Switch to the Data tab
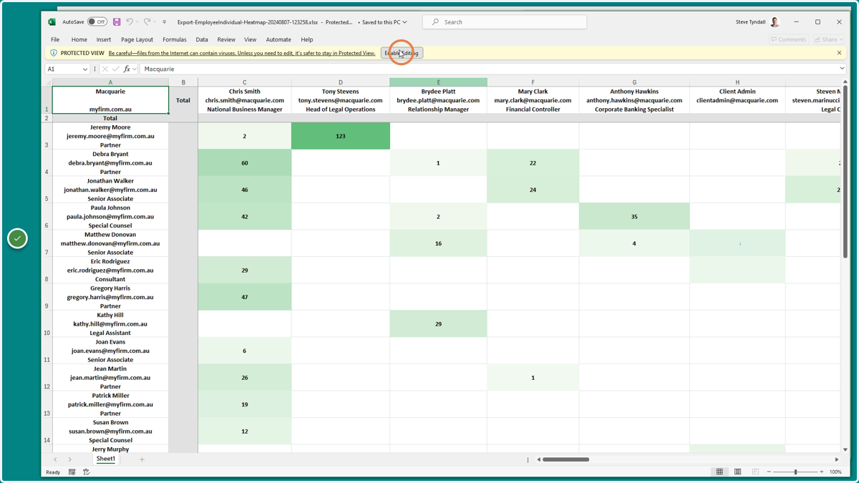Screen dimensions: 859x483 (x=202, y=39)
